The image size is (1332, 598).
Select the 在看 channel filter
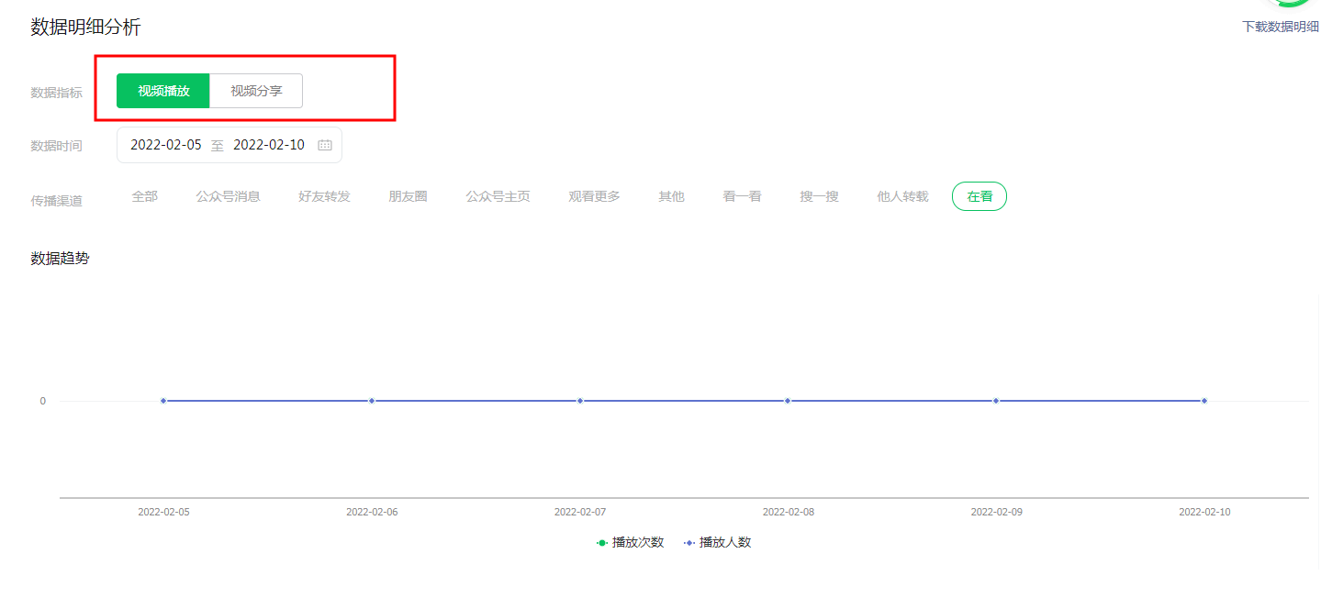979,196
